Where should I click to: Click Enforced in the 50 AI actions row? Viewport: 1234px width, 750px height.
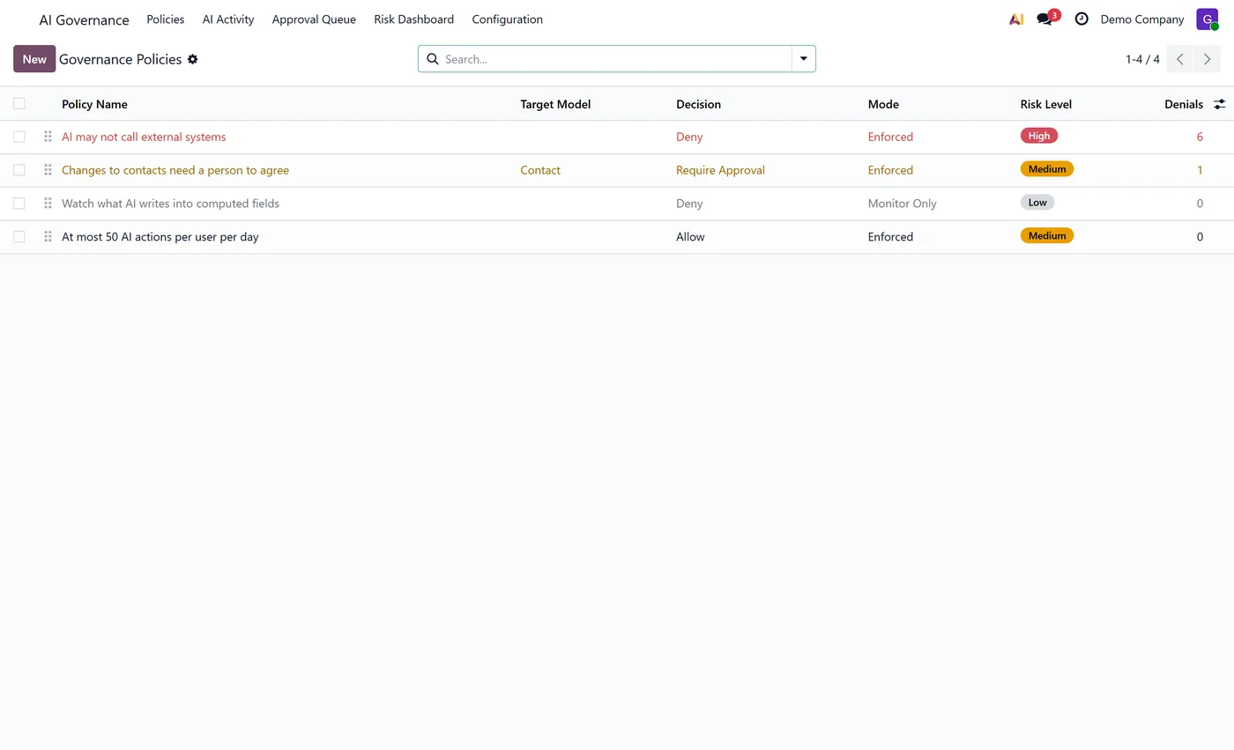[890, 237]
